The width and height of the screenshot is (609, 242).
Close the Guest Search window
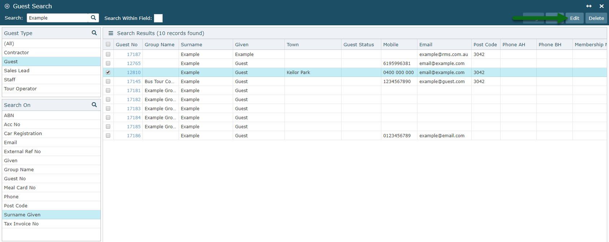click(601, 6)
